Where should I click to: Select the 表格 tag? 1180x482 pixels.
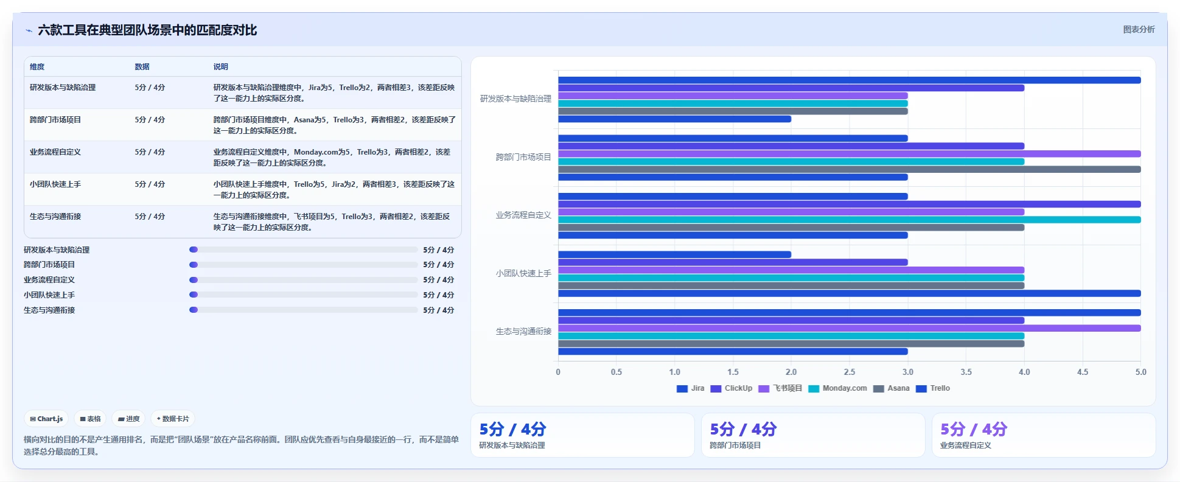(90, 419)
